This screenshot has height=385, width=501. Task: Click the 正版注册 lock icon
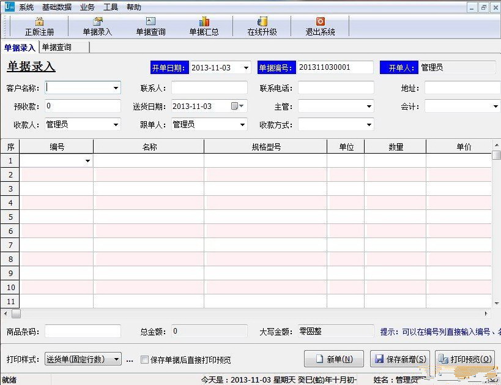39,21
